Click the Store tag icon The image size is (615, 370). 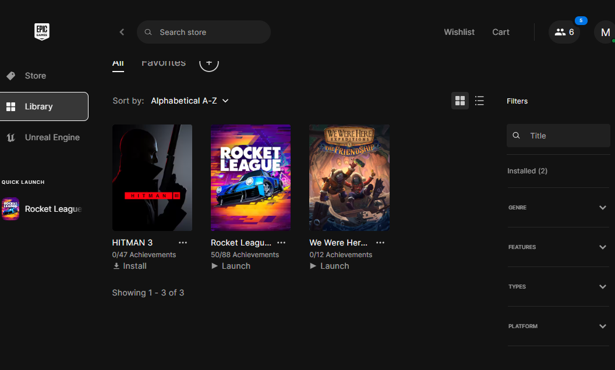click(11, 76)
